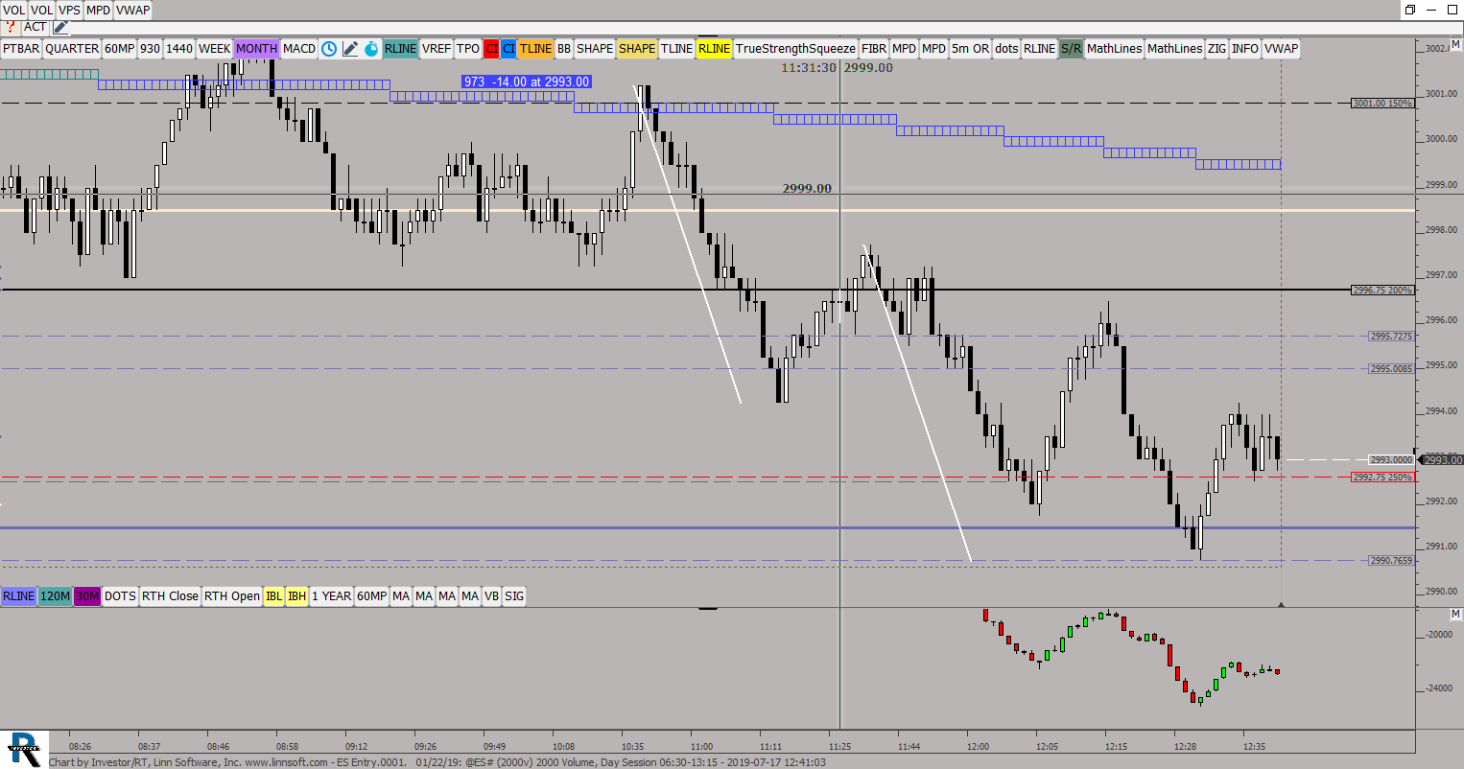Viewport: 1464px width, 769px height.
Task: Toggle the purple MONTH button
Action: pos(256,49)
